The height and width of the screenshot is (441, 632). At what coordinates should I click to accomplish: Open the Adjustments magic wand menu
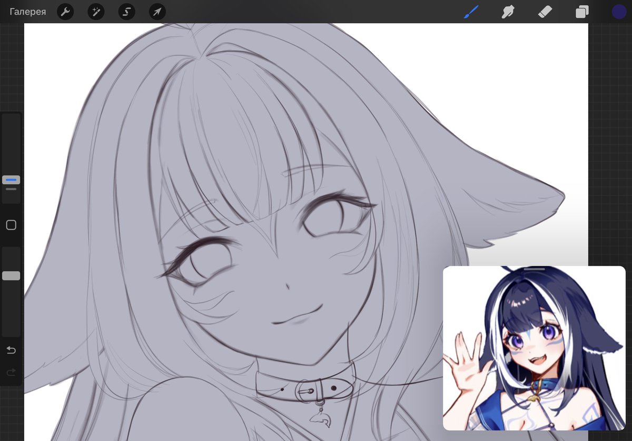(96, 12)
